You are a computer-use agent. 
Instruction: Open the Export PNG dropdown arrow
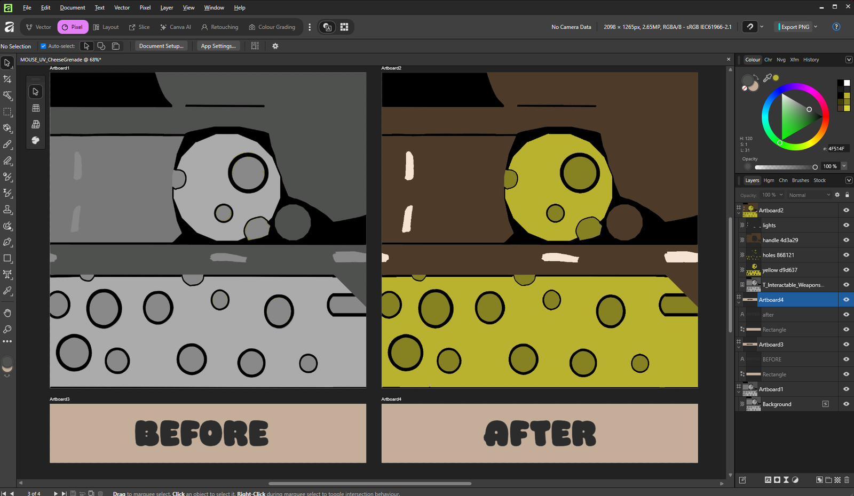click(x=816, y=27)
